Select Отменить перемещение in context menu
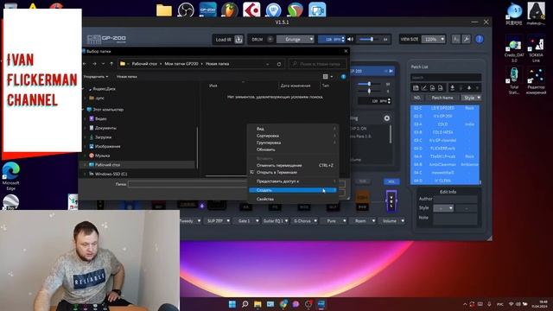Screen dimensions: 553x311 point(293,165)
